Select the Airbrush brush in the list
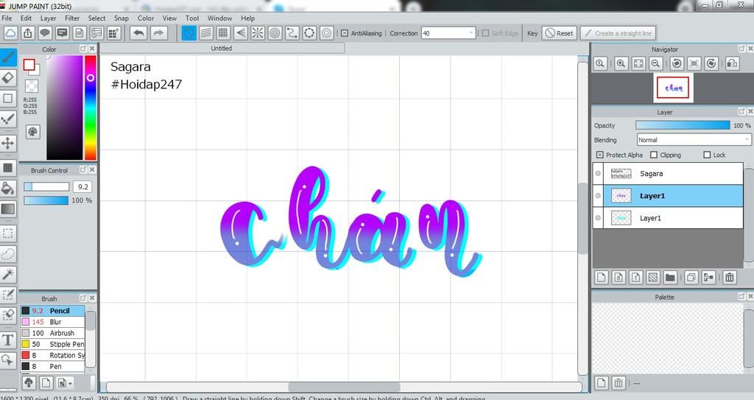The height and width of the screenshot is (400, 754). [52, 333]
